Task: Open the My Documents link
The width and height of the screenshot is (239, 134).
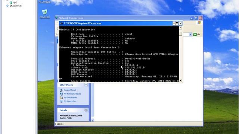Action: [x=70, y=98]
